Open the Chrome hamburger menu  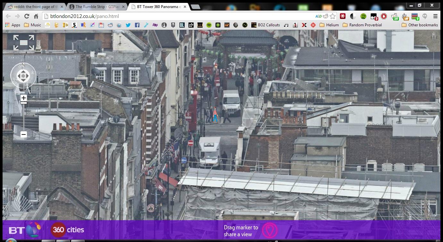click(435, 16)
